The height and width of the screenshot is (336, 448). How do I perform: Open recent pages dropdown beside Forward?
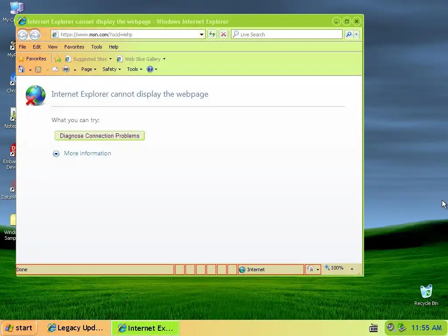[44, 35]
